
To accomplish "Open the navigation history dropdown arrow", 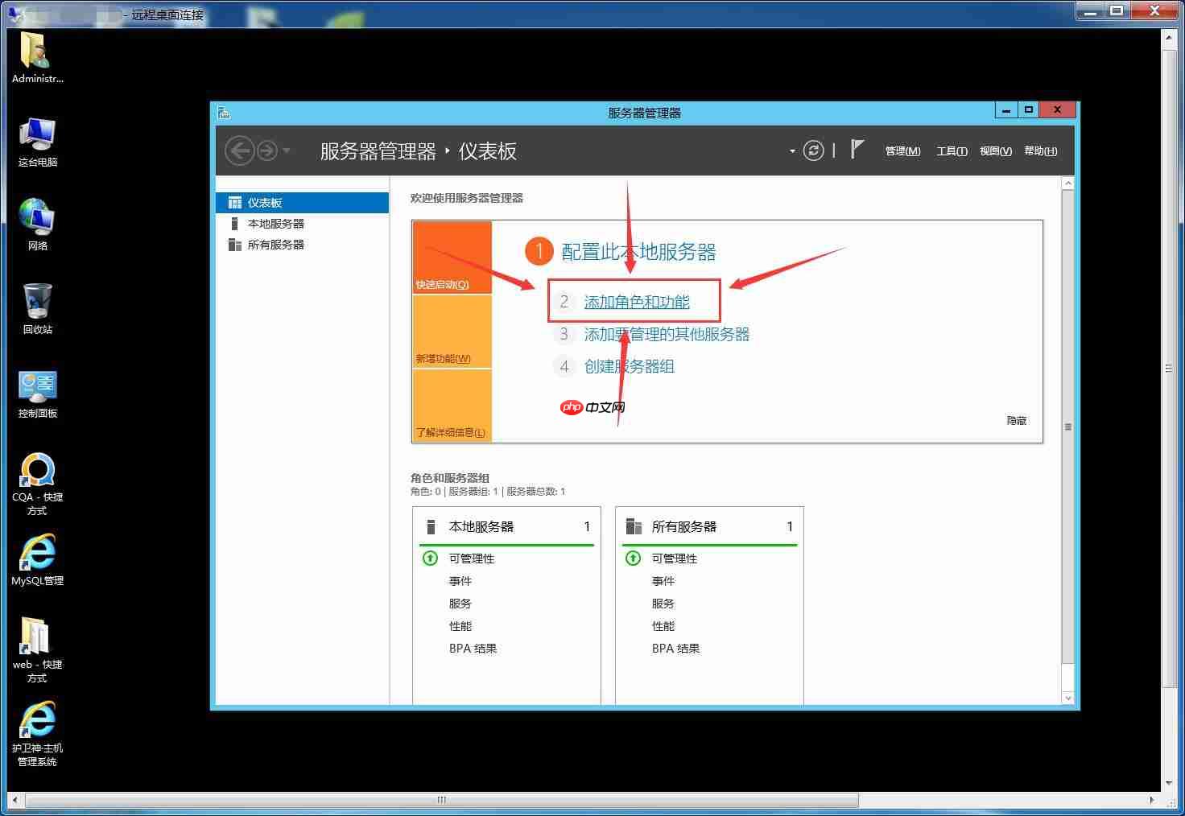I will [x=287, y=150].
